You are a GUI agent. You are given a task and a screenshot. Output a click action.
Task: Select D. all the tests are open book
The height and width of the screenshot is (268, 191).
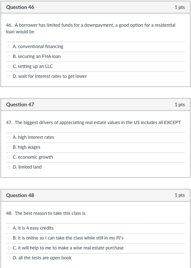9,258
